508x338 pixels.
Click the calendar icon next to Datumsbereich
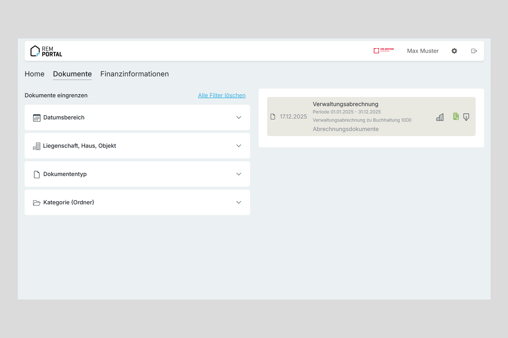[x=37, y=118]
